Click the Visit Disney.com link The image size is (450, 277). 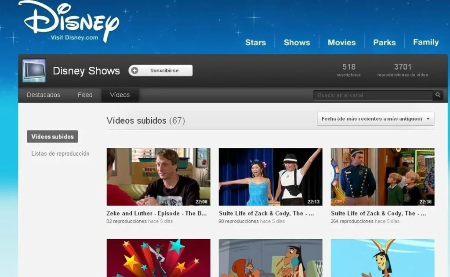pyautogui.click(x=74, y=37)
